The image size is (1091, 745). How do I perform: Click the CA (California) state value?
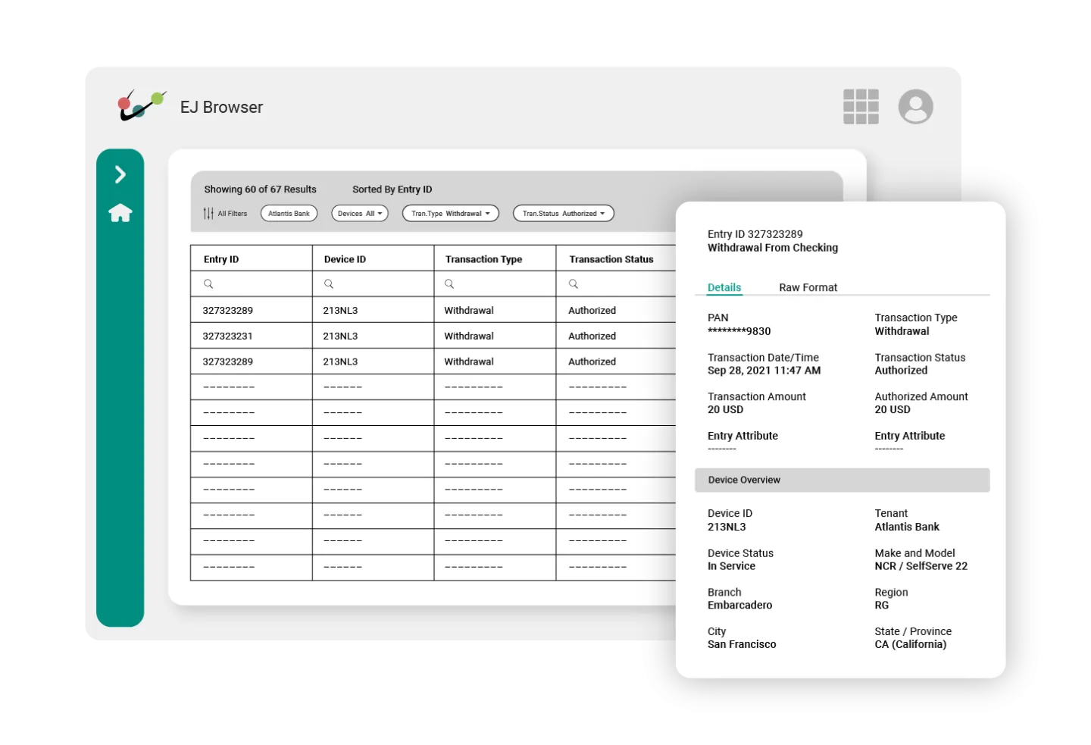point(910,644)
